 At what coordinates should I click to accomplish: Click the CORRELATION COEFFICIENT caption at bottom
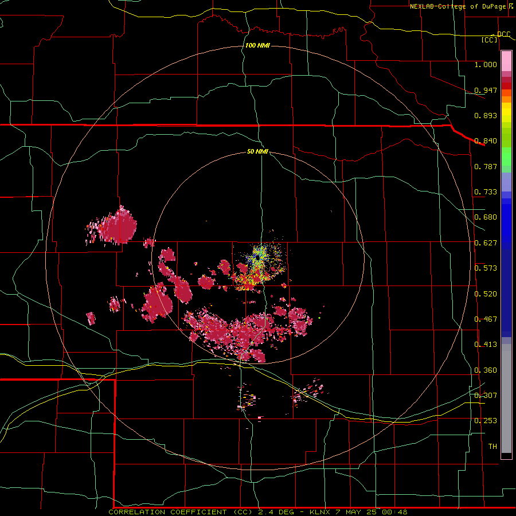point(257,512)
